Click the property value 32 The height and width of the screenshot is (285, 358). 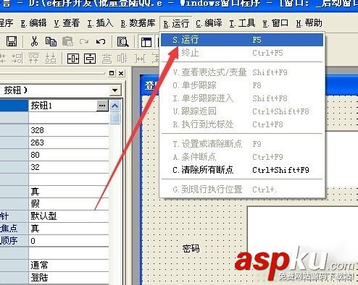69,167
